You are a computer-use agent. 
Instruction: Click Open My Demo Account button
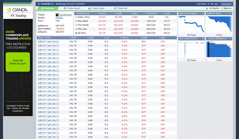[x=18, y=62]
